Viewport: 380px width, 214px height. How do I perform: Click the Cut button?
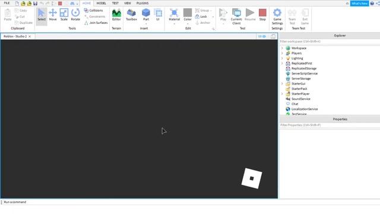click(20, 17)
